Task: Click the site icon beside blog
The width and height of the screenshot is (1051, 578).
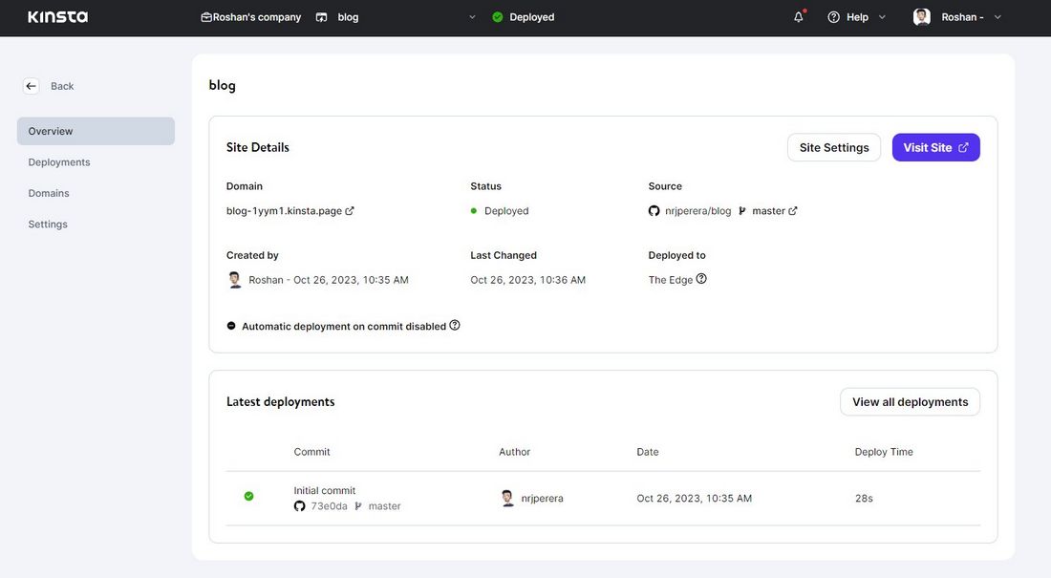Action: [322, 17]
